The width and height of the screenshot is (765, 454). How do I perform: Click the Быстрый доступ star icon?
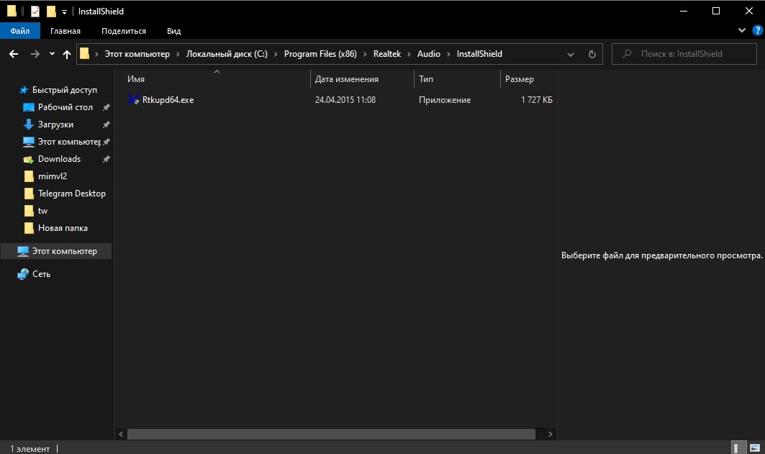click(24, 90)
